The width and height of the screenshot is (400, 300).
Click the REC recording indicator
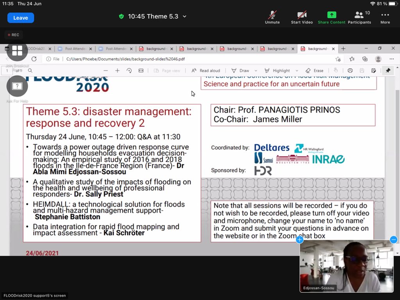pyautogui.click(x=14, y=35)
